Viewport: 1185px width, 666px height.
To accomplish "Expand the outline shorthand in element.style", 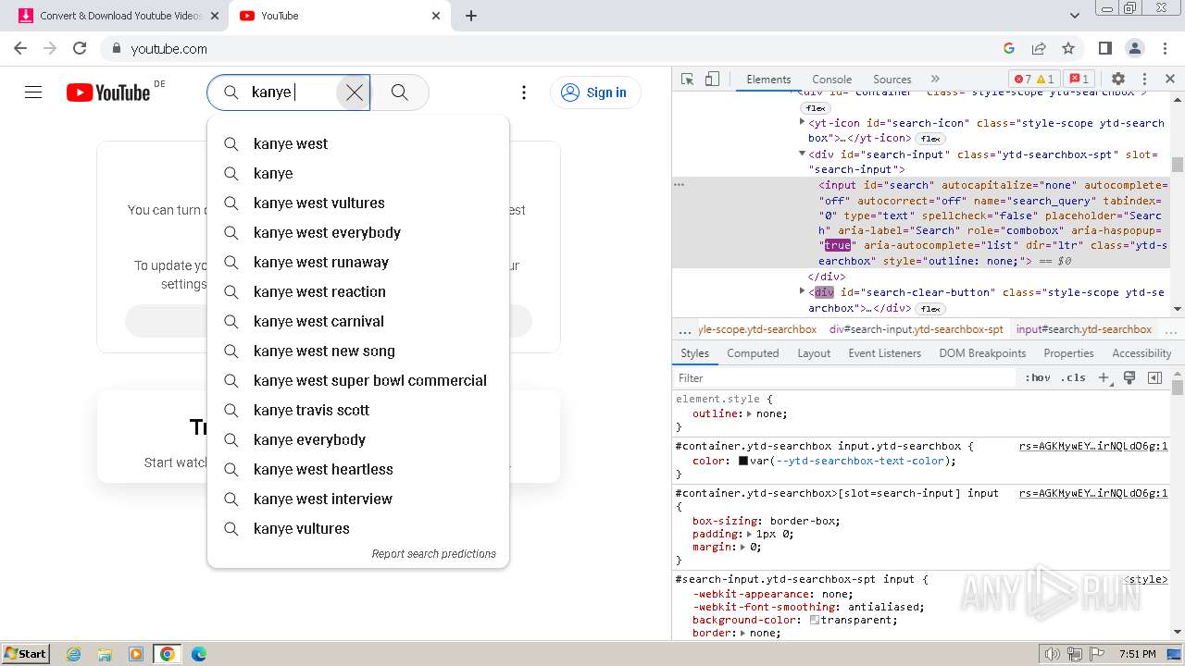I will coord(750,413).
